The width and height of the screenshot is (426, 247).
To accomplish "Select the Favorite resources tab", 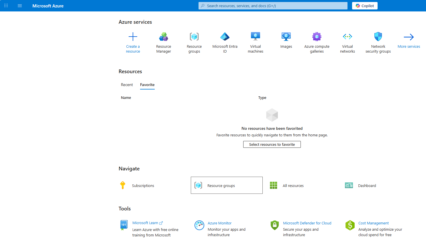I will pyautogui.click(x=147, y=85).
